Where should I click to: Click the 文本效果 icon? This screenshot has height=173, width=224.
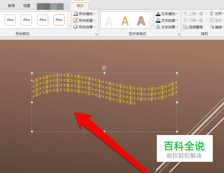click(158, 27)
